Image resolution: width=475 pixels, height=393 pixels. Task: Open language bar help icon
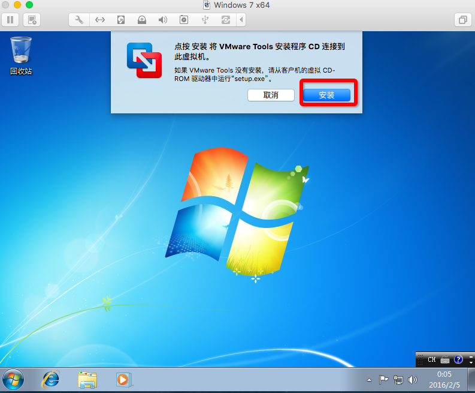pyautogui.click(x=458, y=359)
